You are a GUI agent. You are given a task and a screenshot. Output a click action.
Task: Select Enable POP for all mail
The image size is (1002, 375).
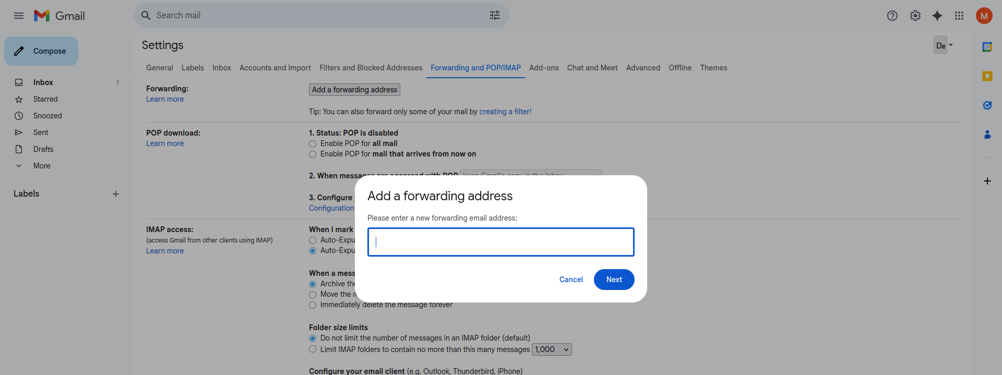point(313,144)
